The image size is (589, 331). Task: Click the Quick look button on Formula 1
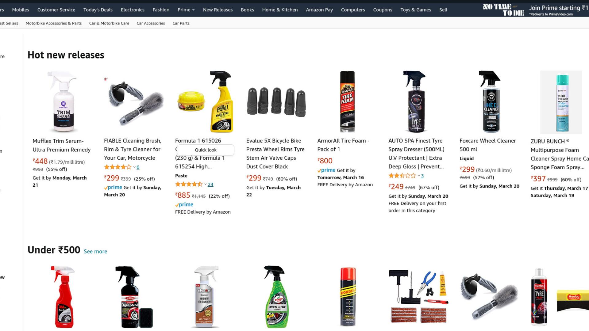pyautogui.click(x=206, y=150)
